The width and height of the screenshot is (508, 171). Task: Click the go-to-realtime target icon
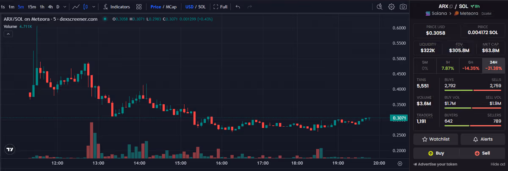400,163
